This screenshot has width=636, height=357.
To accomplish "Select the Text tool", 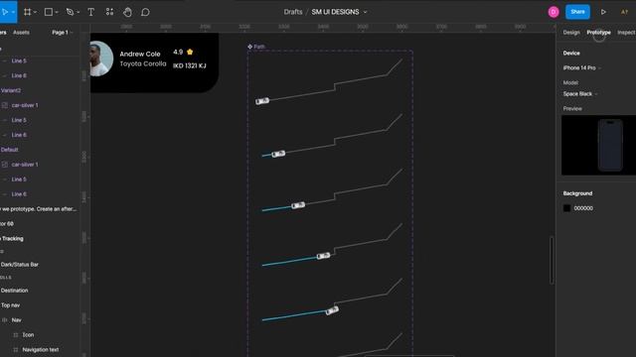I will click(90, 12).
